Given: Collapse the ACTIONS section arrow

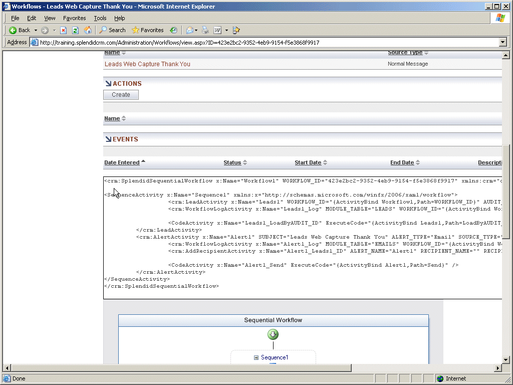Looking at the screenshot, I should (x=108, y=83).
